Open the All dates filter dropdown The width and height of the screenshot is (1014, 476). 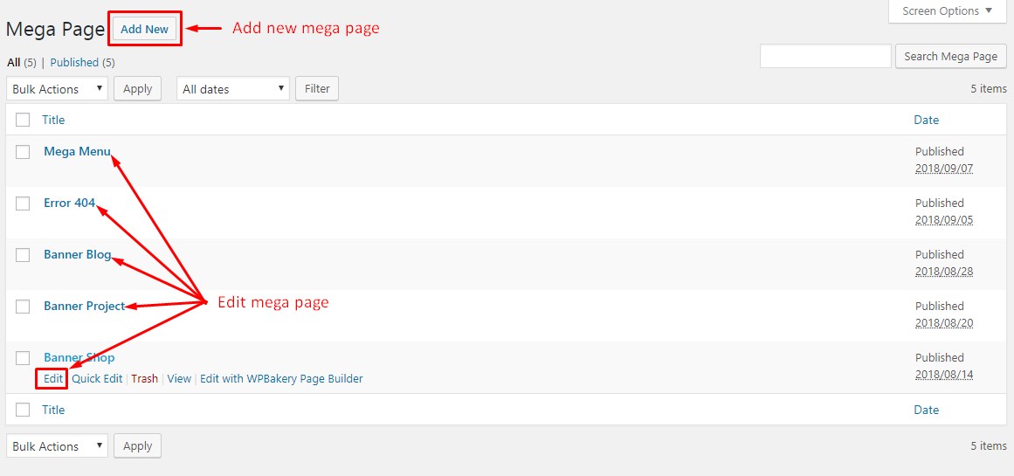coord(233,89)
